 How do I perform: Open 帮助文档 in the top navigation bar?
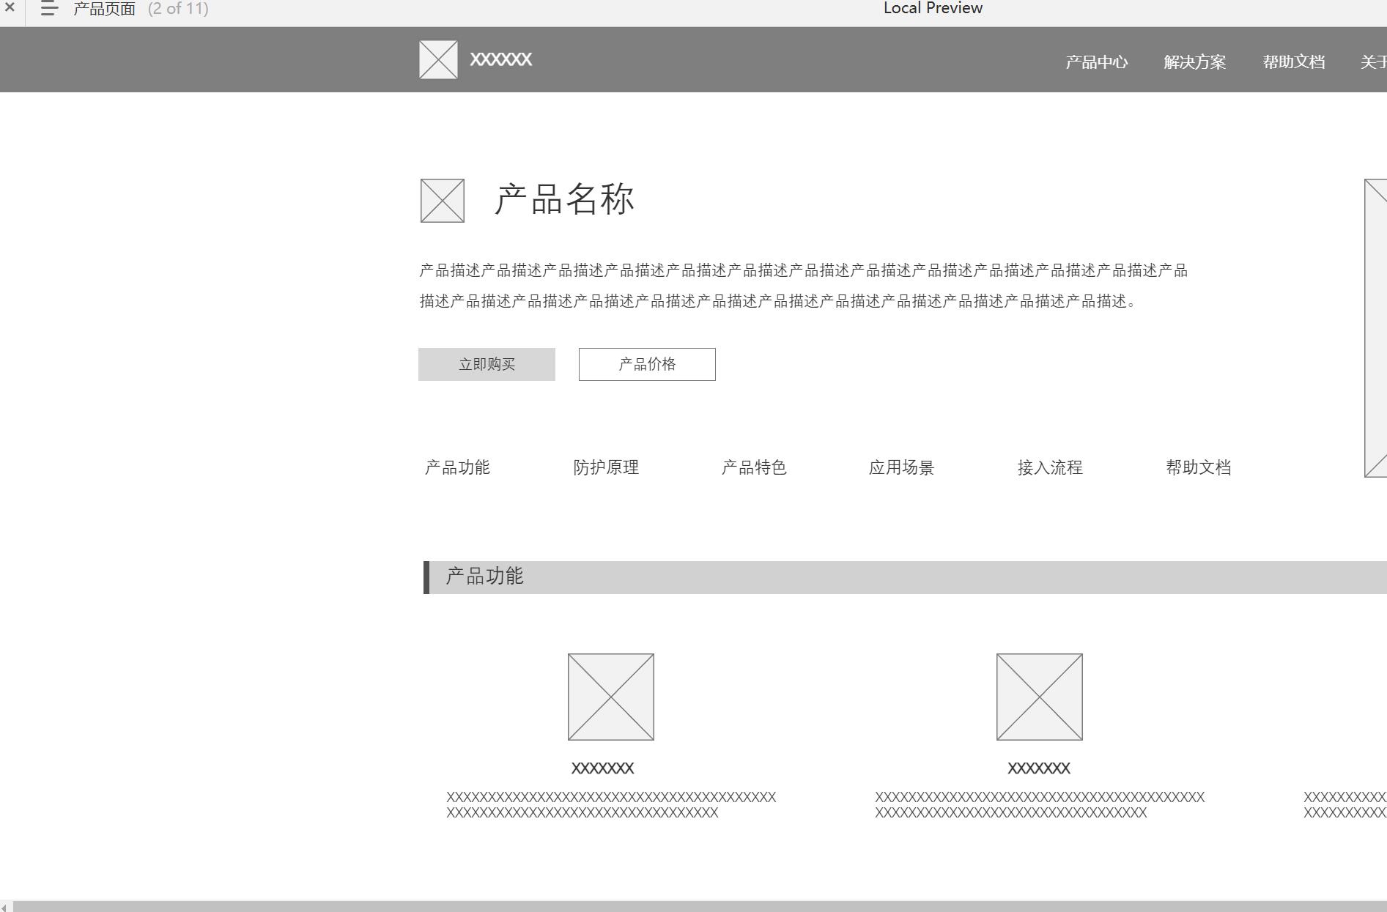point(1294,62)
